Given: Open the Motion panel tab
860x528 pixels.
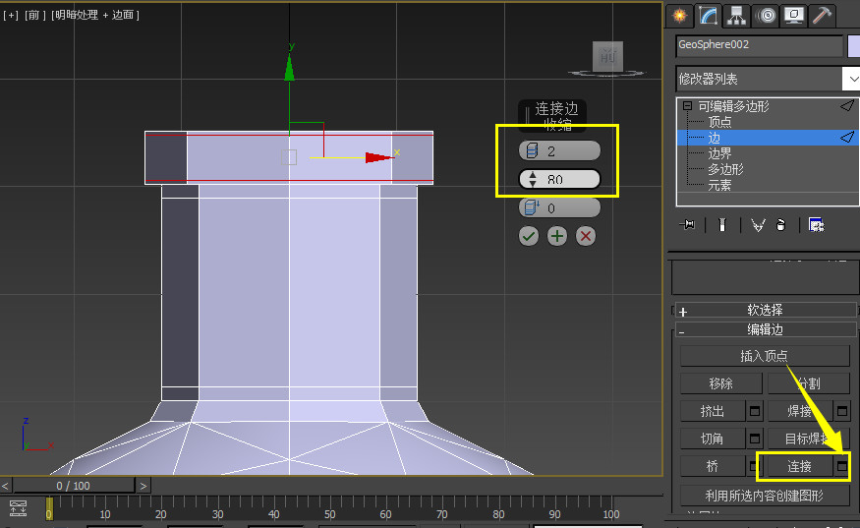Looking at the screenshot, I should click(765, 15).
